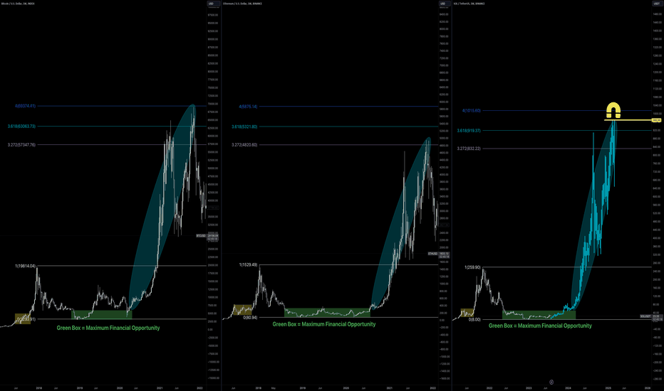
Task: Select the green rectangle drawing on SOL chart
Action: [539, 315]
